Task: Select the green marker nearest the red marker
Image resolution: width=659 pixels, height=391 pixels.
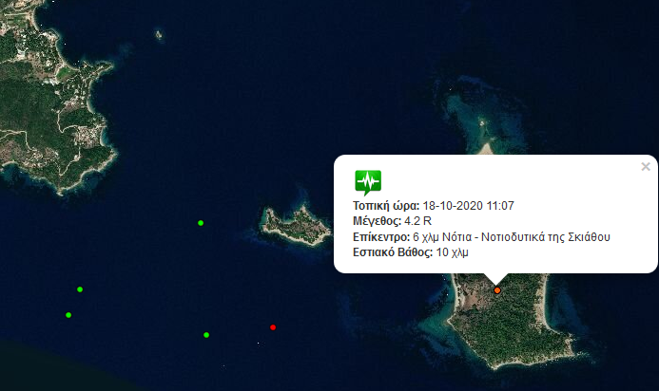Action: (x=206, y=335)
